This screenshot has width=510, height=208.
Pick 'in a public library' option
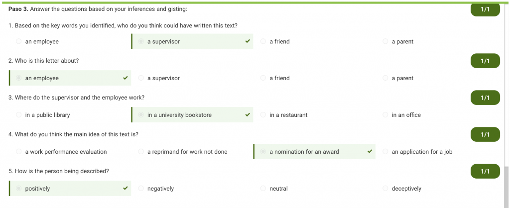coord(19,115)
